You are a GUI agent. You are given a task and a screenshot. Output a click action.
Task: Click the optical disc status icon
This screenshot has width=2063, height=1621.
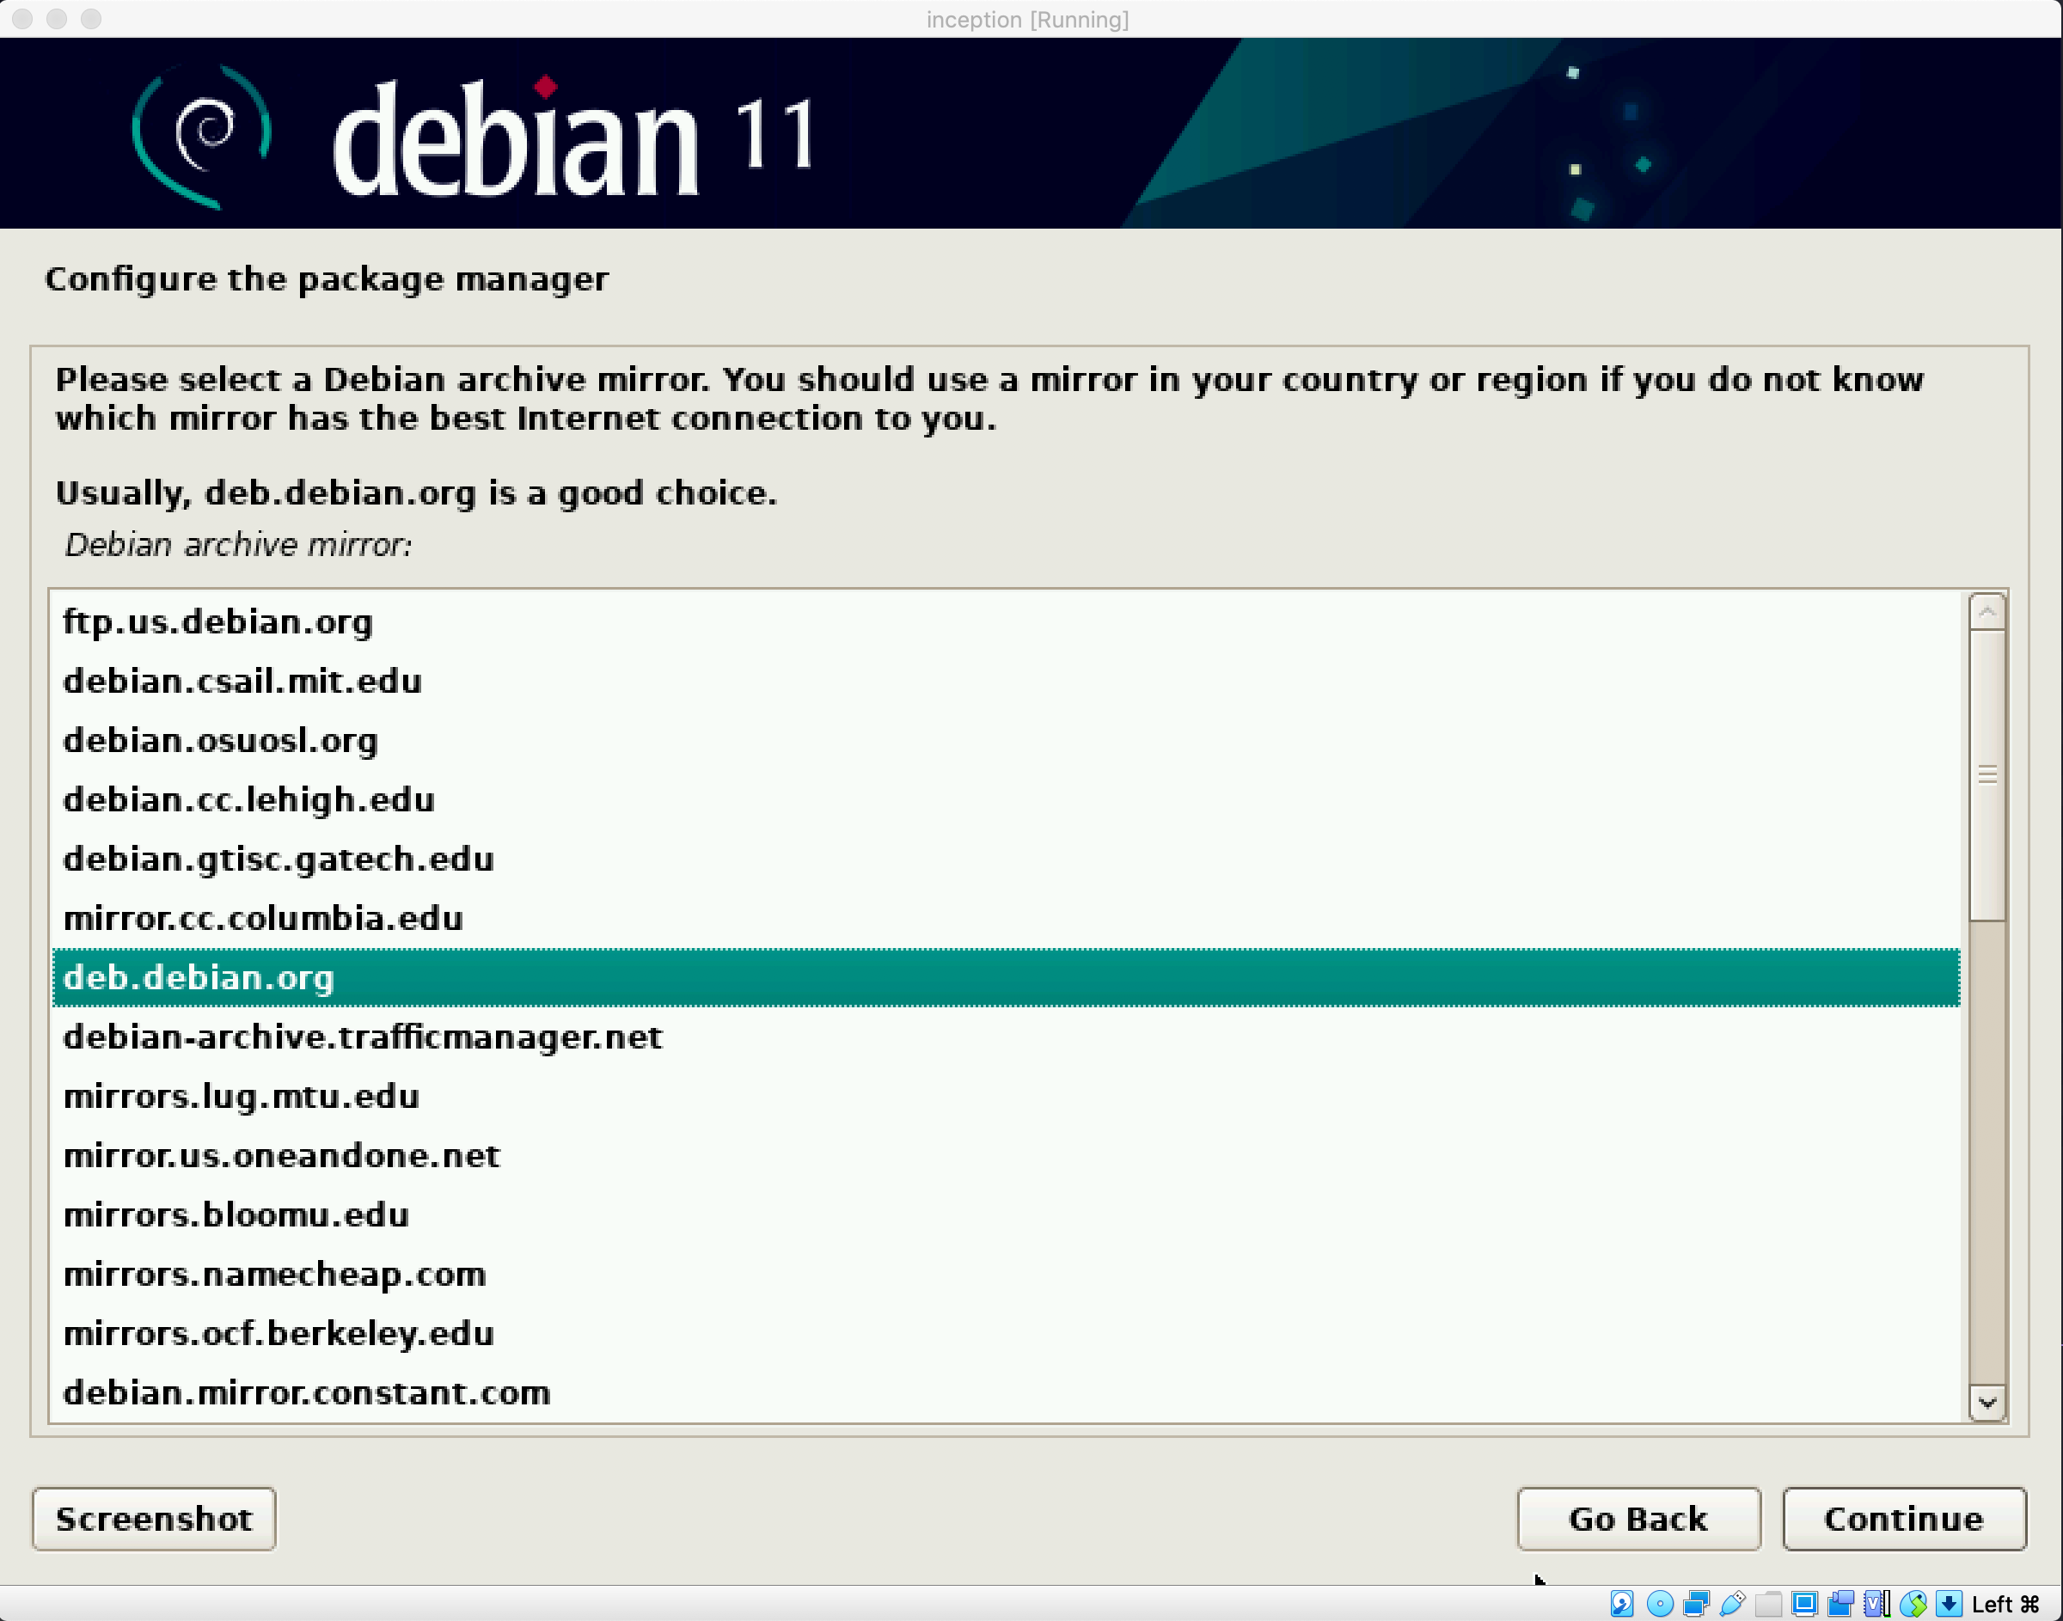[x=1660, y=1604]
